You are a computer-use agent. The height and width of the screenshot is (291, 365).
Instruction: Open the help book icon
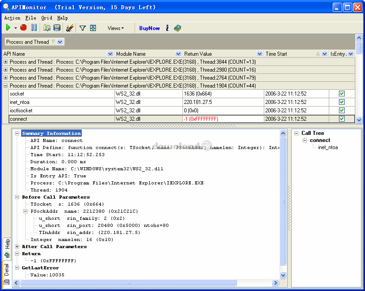point(178,28)
